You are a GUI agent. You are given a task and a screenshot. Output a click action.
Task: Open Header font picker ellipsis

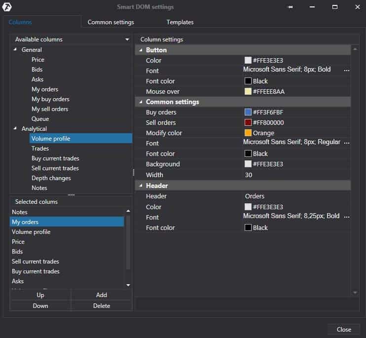click(346, 217)
